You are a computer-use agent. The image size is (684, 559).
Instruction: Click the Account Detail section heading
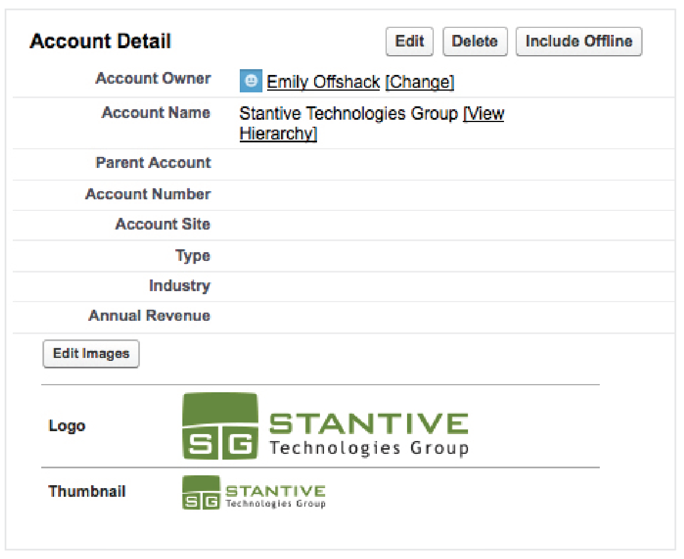tap(100, 41)
